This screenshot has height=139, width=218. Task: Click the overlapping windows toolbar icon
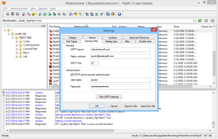pyautogui.click(x=80, y=14)
